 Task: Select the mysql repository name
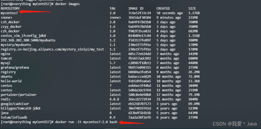5,63
